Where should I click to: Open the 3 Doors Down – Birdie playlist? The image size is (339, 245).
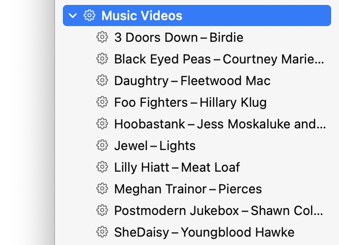[x=178, y=37]
